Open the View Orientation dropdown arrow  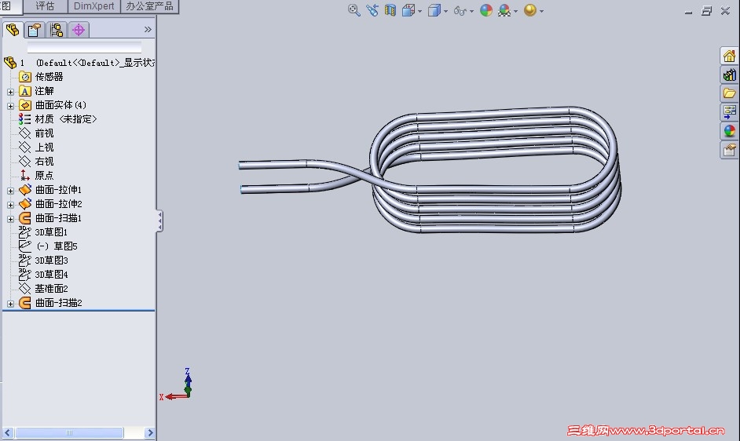(419, 11)
